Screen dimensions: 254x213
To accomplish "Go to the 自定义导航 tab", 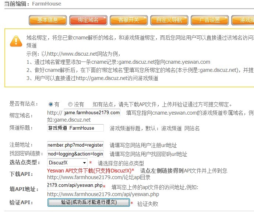I will (x=169, y=20).
